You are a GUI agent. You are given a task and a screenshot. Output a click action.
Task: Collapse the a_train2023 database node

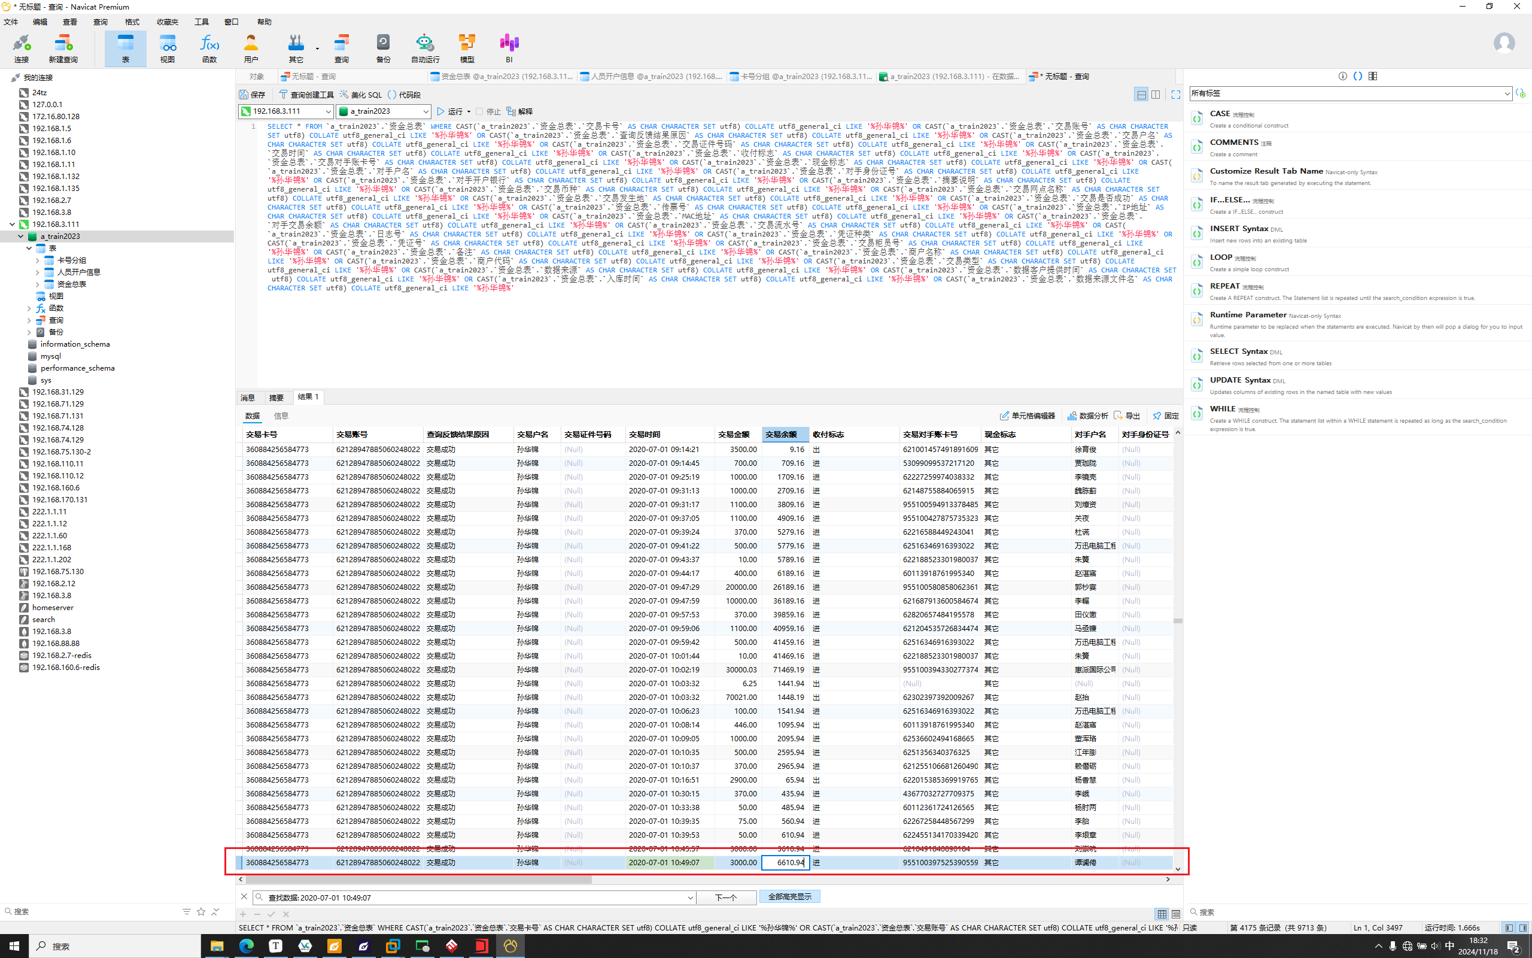[x=21, y=237]
